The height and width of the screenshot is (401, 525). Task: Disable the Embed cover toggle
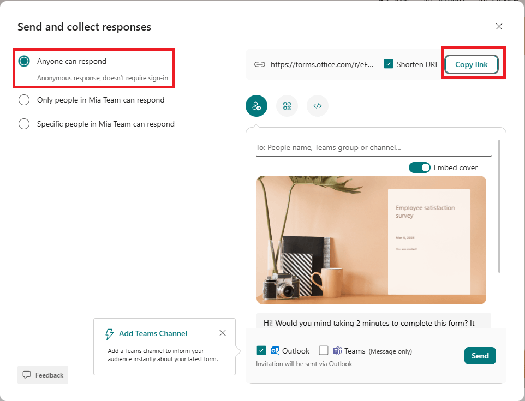coord(420,167)
